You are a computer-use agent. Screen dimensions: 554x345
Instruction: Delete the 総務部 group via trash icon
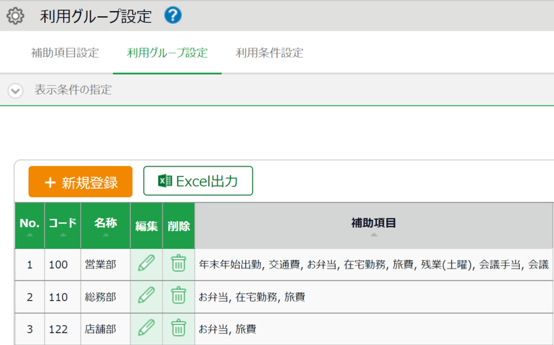click(x=179, y=296)
